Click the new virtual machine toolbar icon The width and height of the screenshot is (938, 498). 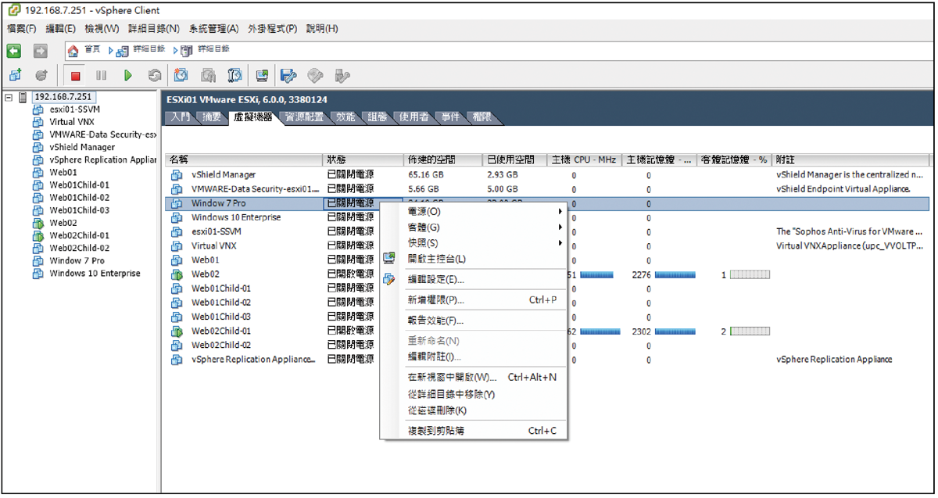pyautogui.click(x=15, y=76)
